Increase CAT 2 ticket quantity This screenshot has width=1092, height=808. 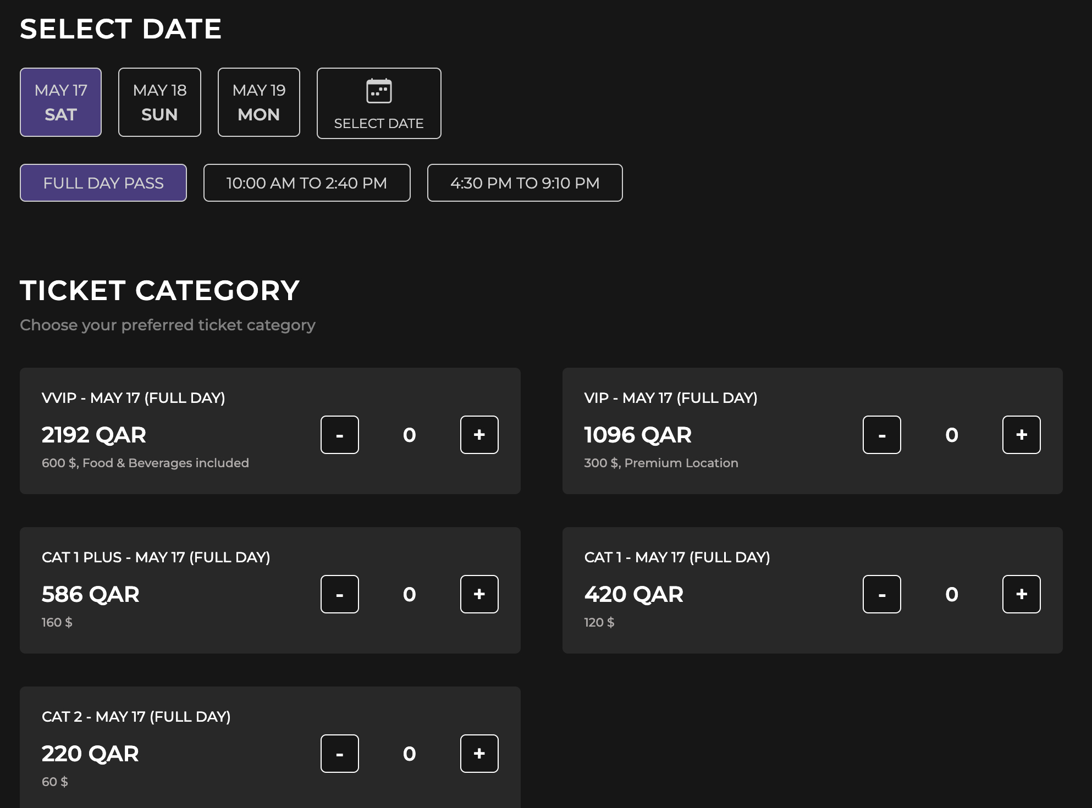479,754
